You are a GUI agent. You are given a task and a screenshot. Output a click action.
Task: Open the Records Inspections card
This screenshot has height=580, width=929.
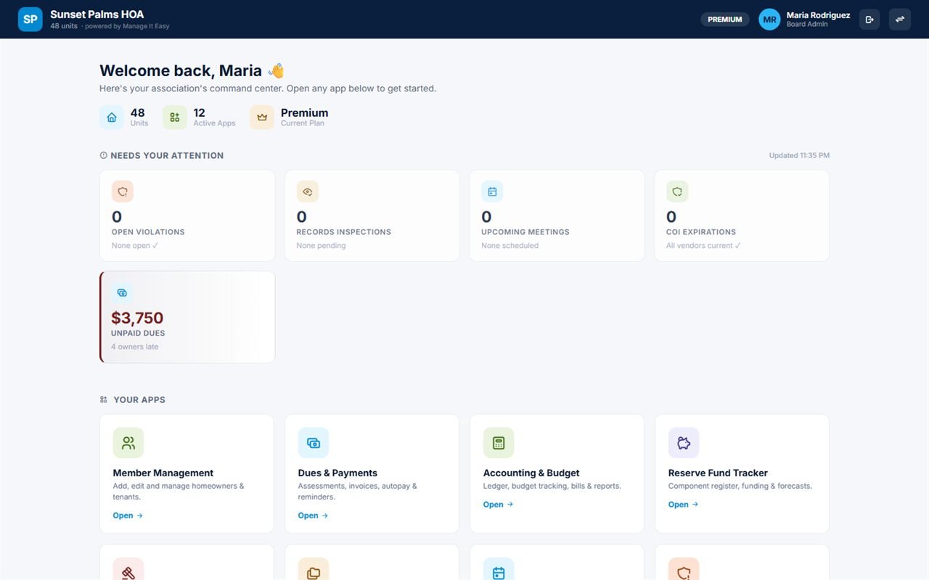tap(372, 215)
